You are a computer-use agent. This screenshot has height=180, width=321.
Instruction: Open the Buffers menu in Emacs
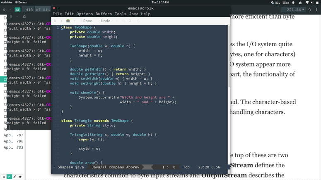point(104,14)
